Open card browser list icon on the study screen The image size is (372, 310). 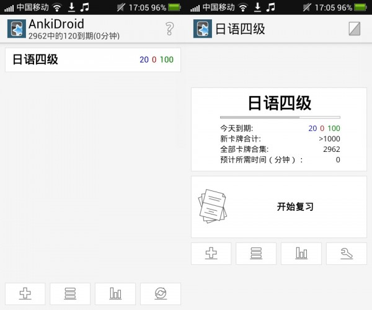256,254
